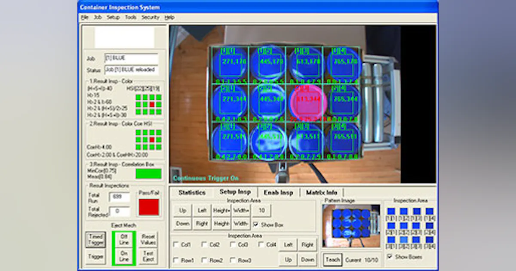Click the step size button showing 10
Image resolution: width=516 pixels, height=271 pixels.
click(261, 211)
